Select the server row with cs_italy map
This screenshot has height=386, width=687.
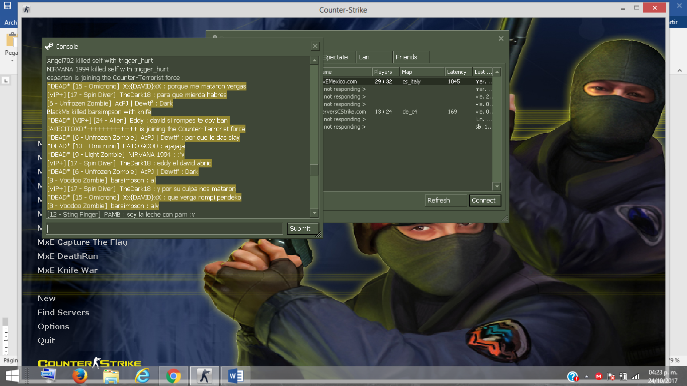click(407, 81)
